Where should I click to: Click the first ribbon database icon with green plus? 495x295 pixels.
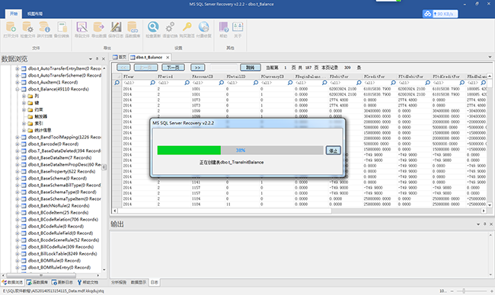pos(11,27)
